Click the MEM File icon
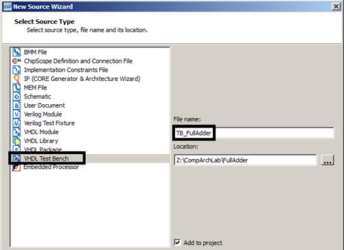The height and width of the screenshot is (250, 344). point(16,88)
